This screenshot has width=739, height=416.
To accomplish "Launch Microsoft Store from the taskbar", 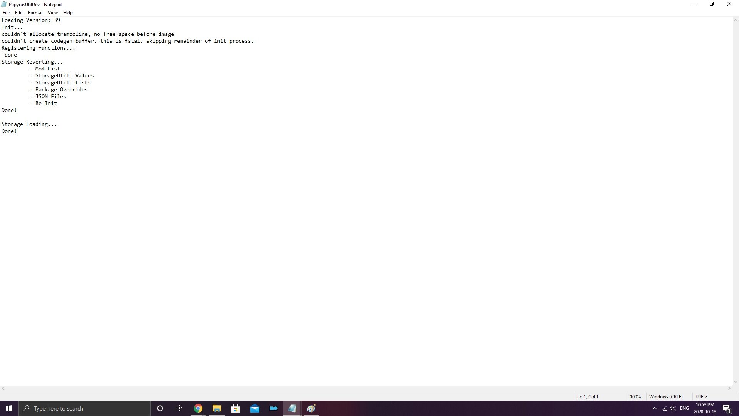I will click(236, 408).
